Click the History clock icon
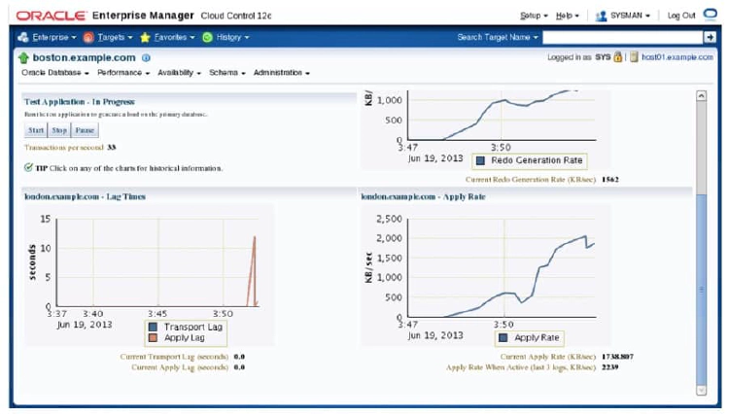 coord(207,37)
